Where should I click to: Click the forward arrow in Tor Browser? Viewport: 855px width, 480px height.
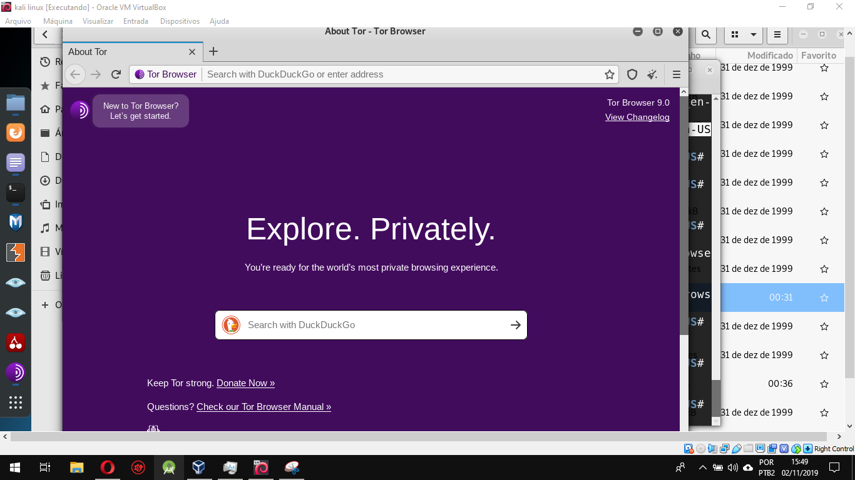96,74
